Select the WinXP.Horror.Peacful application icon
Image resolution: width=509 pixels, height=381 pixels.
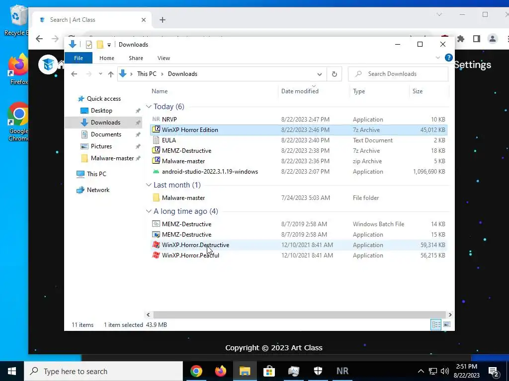(156, 255)
